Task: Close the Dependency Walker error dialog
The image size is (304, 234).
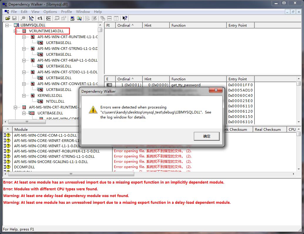Action: (216, 90)
